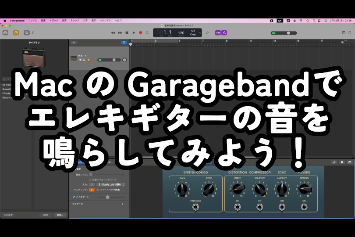
Task: Open the Smart Controls button
Action: click(x=27, y=32)
